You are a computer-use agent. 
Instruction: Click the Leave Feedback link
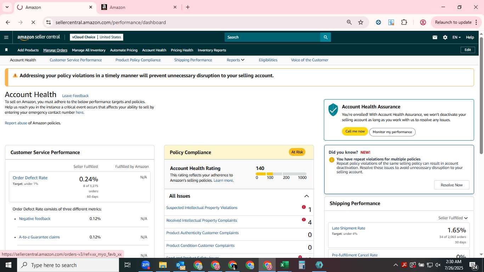(75, 96)
